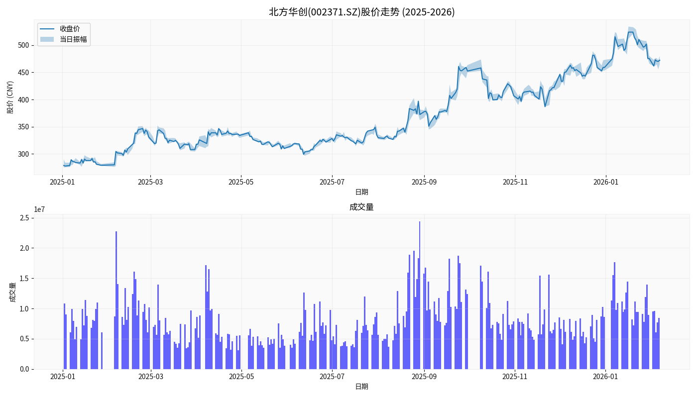Select 2025-03 tick on the volume chart axis
The width and height of the screenshot is (697, 398).
point(151,377)
